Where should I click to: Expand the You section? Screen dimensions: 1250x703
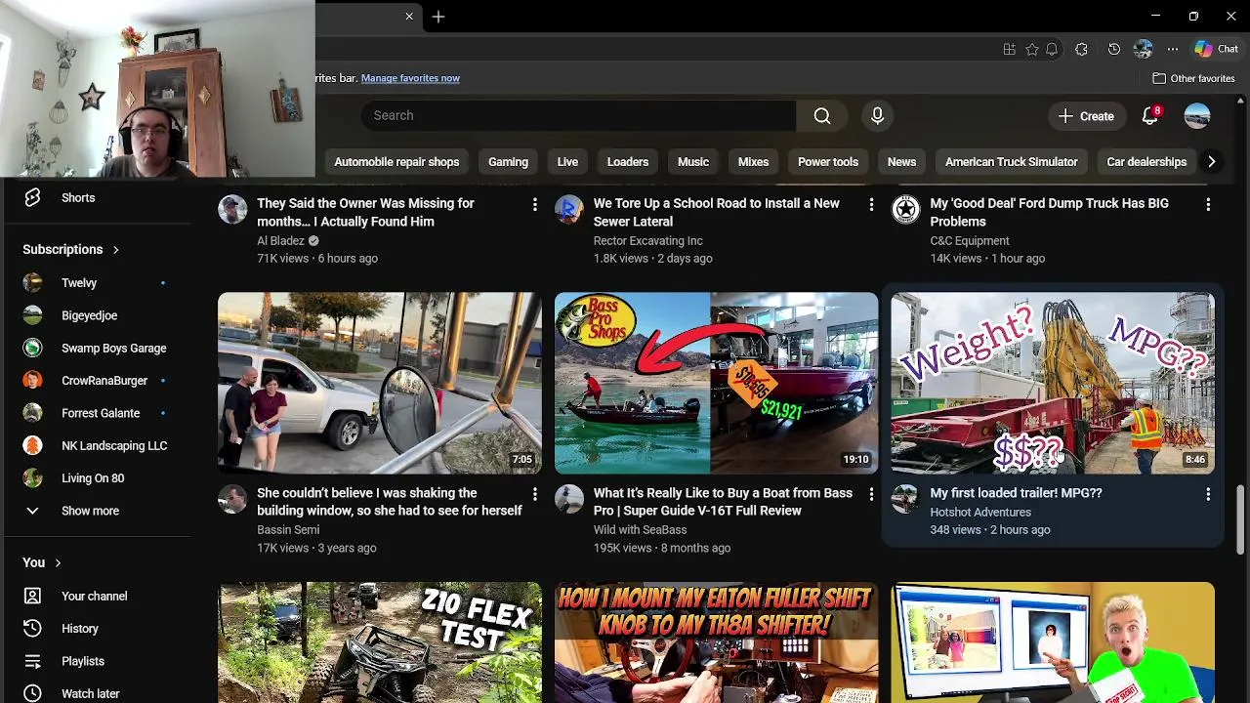pyautogui.click(x=42, y=562)
